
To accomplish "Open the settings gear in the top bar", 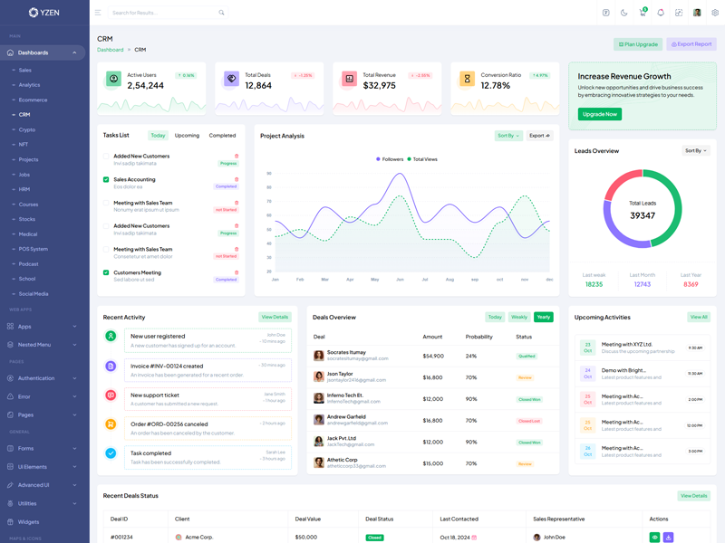I will [715, 13].
